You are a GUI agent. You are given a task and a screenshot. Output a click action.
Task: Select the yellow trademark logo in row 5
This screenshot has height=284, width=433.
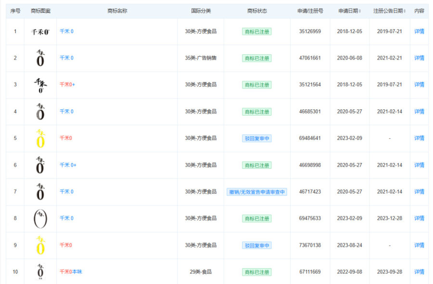(40, 138)
